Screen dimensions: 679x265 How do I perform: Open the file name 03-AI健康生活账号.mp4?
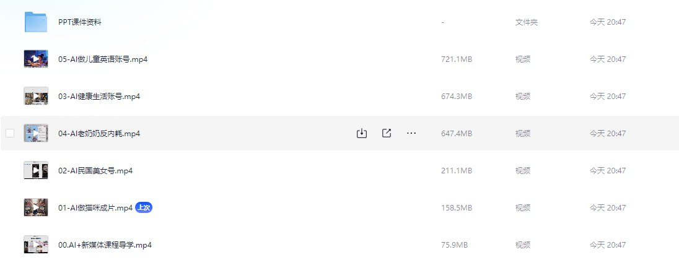[x=99, y=97]
